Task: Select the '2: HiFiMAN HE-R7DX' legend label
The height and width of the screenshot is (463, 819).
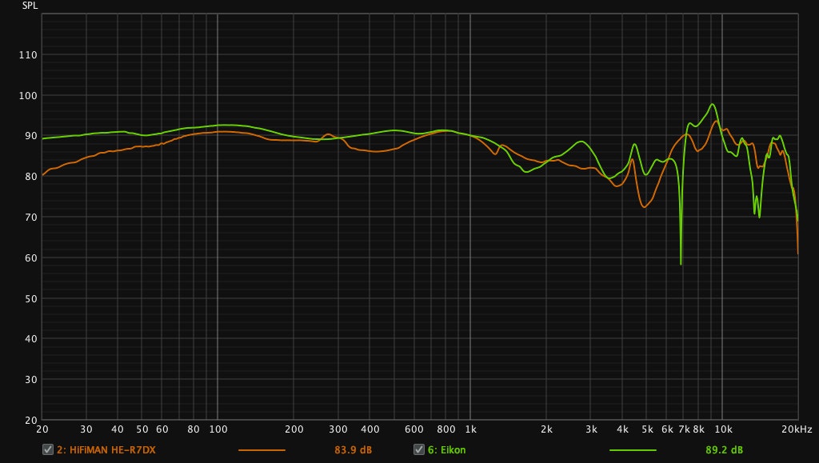Action: click(106, 449)
